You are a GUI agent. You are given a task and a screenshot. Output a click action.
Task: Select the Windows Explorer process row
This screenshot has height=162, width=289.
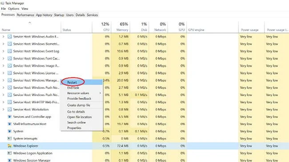pyautogui.click(x=144, y=146)
